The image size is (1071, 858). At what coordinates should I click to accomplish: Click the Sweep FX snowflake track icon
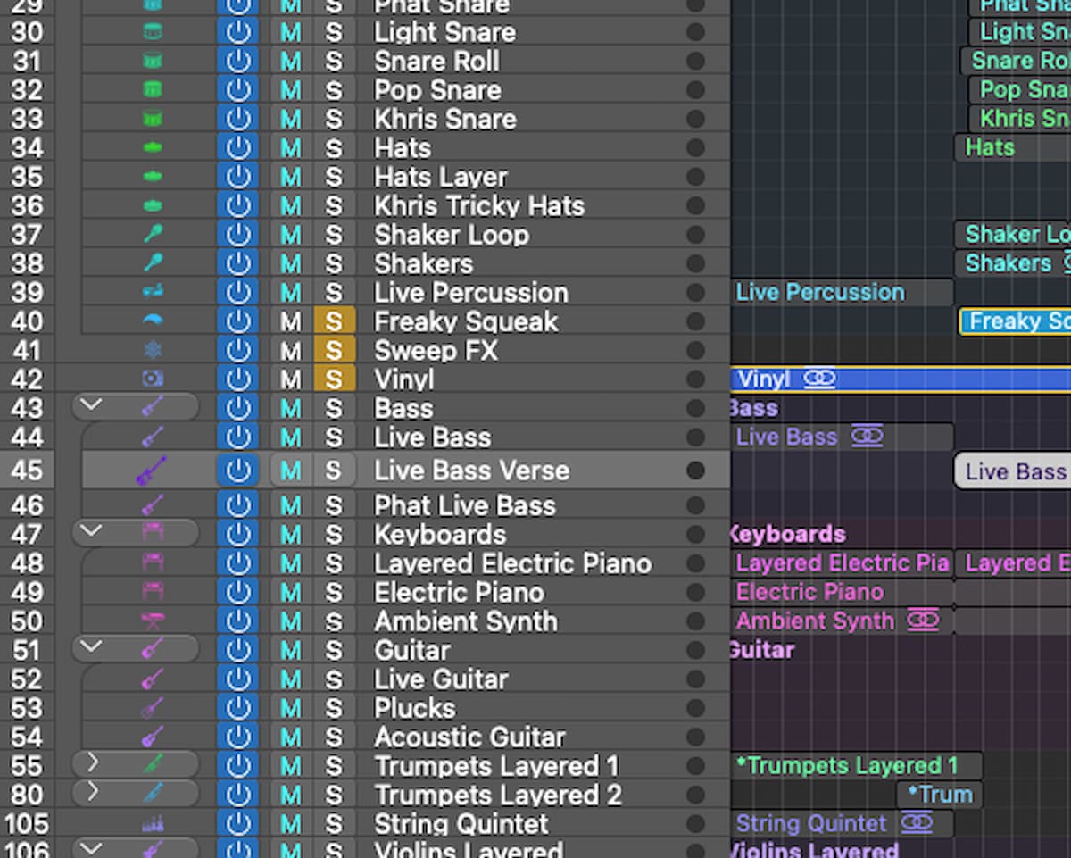(x=153, y=350)
